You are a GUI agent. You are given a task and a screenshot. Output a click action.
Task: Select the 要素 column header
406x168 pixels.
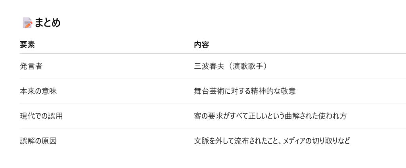(27, 45)
